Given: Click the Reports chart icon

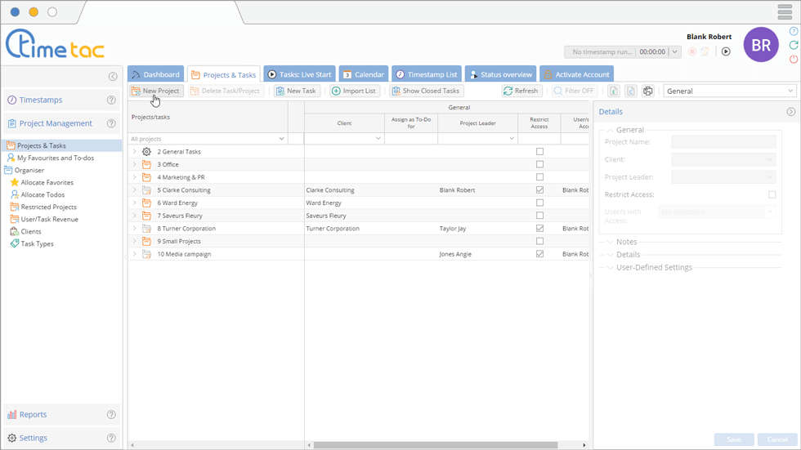Looking at the screenshot, I should 11,415.
